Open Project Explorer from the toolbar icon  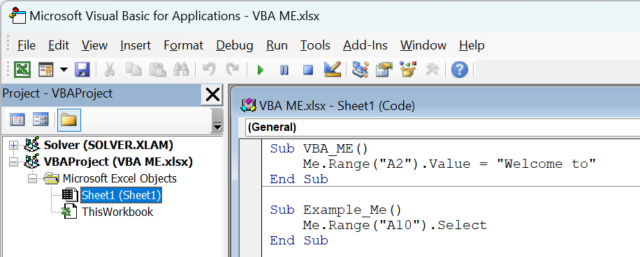pos(360,70)
